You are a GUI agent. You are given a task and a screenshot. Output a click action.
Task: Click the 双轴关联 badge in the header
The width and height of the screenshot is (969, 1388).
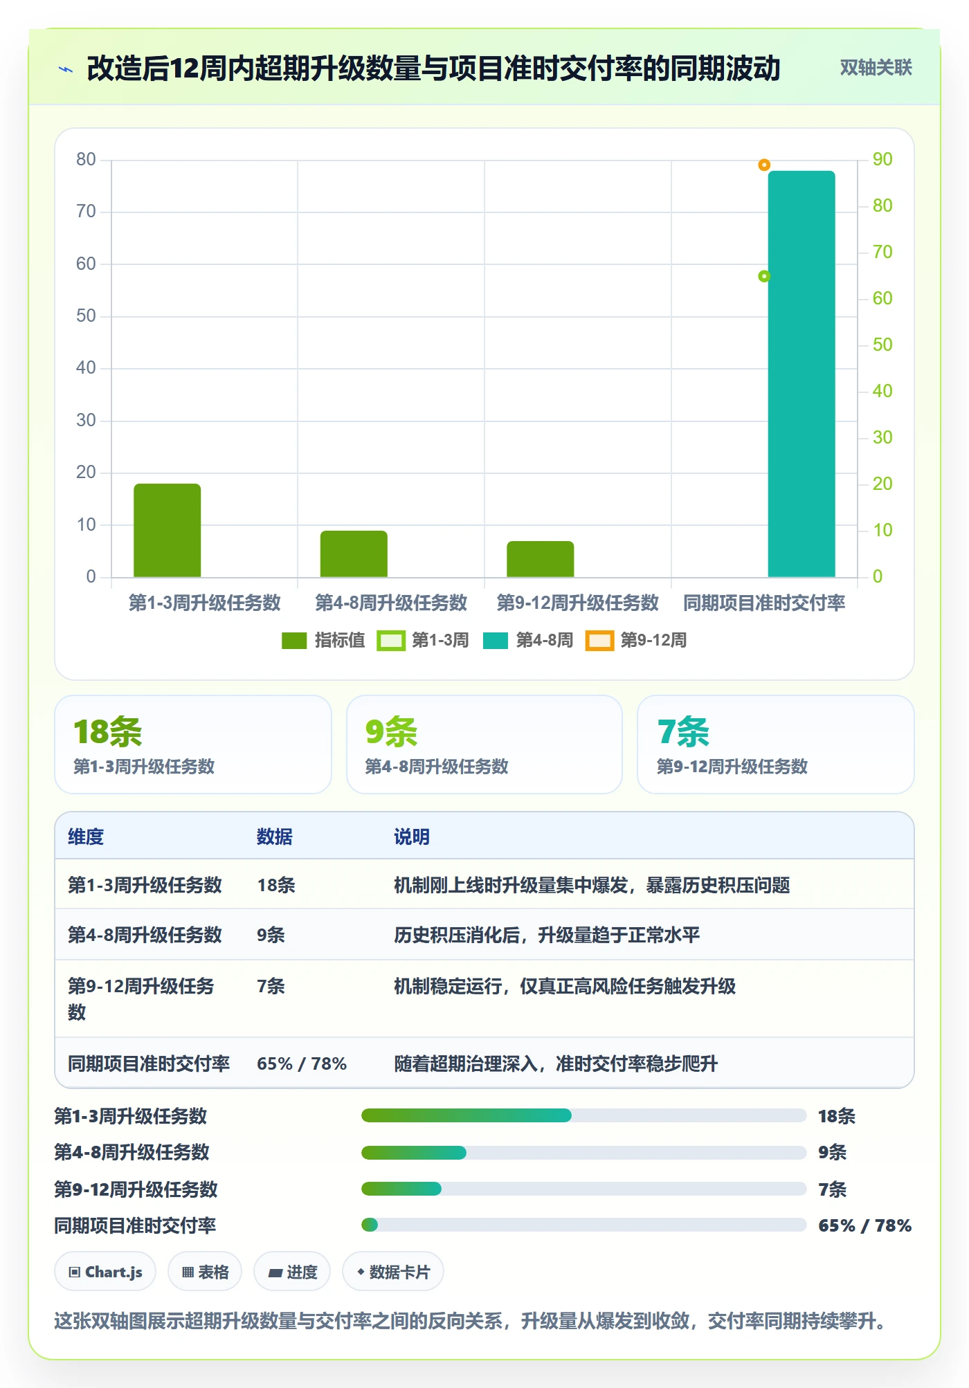pos(876,68)
